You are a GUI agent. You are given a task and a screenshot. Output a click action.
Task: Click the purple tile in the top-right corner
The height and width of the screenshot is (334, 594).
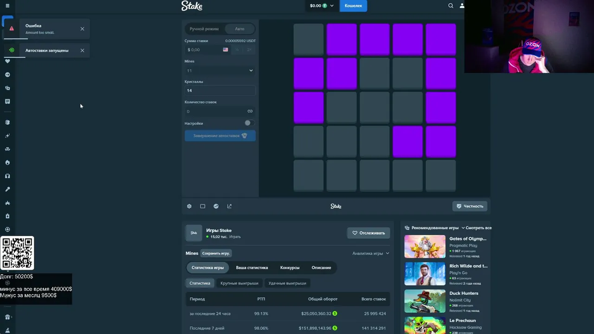[441, 39]
